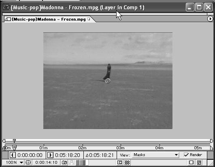Click the show last snapshot icon
The width and height of the screenshot is (215, 167).
coord(71,163)
